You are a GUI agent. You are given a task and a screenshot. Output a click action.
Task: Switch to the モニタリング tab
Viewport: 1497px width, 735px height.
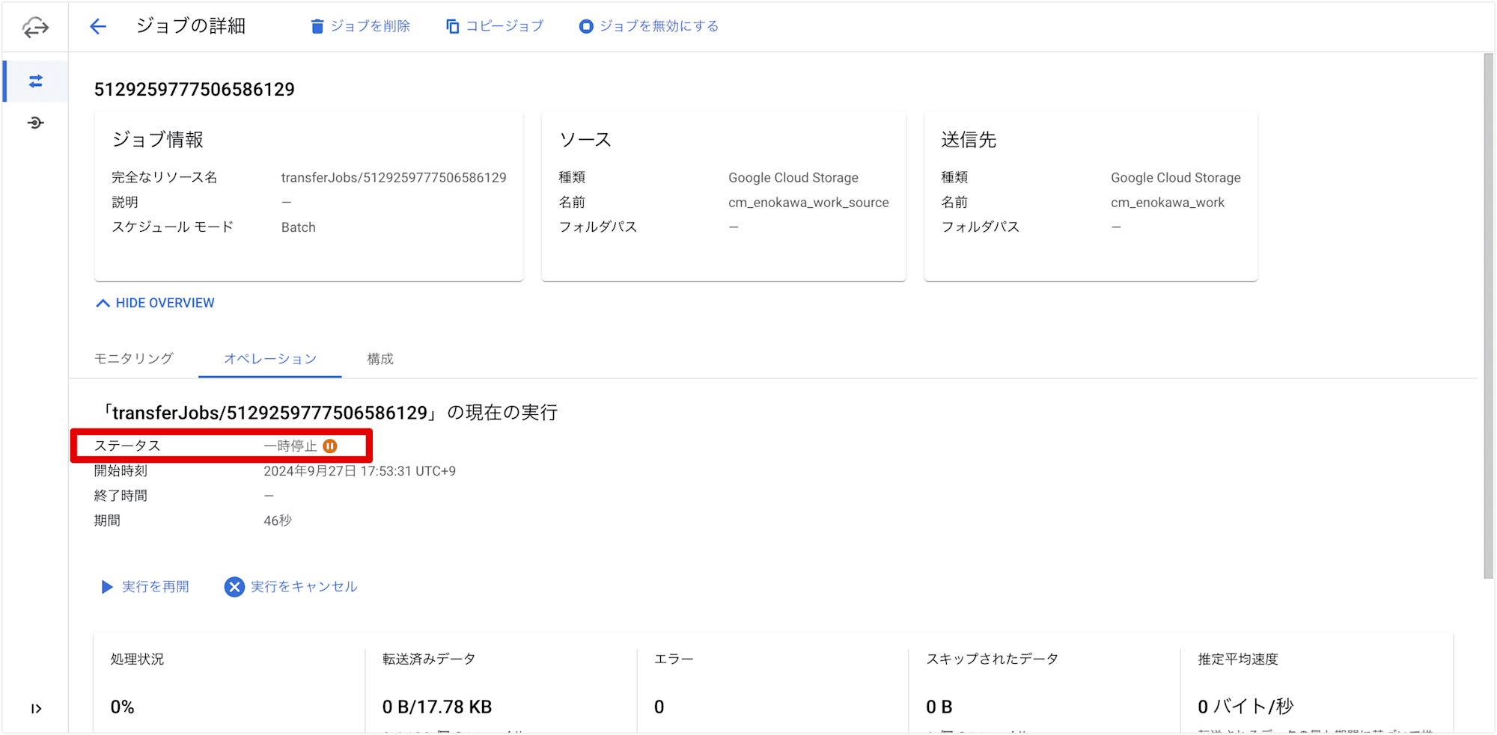(x=134, y=359)
